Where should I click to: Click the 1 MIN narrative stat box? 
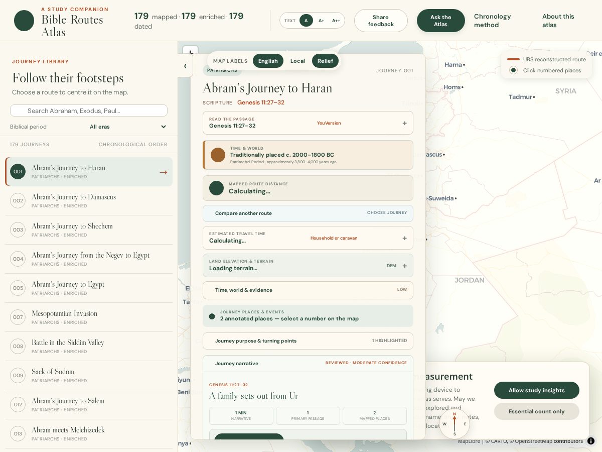pos(241,416)
